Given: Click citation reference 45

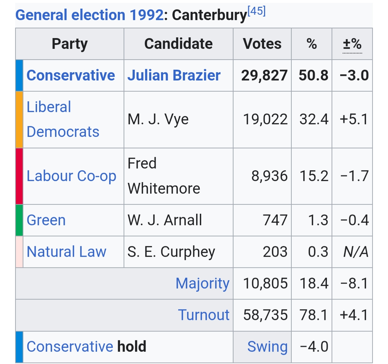Looking at the screenshot, I should (257, 11).
